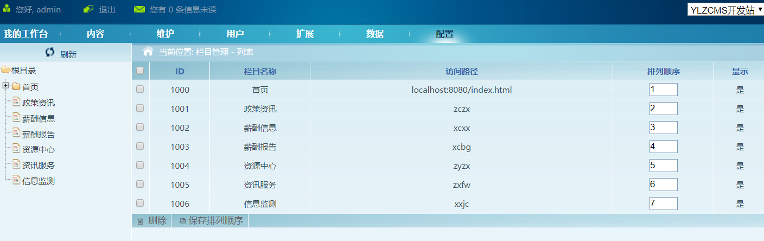The height and width of the screenshot is (241, 764).
Task: Click the 栏目名称 column header
Action: point(260,71)
